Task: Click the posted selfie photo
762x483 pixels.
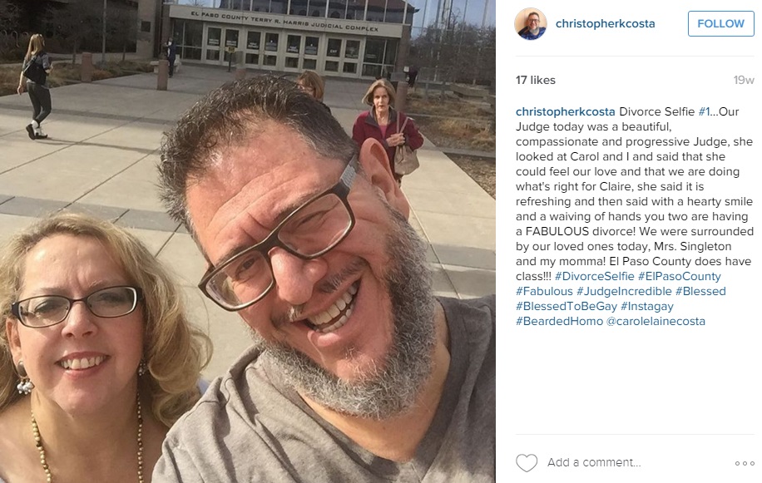Action: point(248,241)
